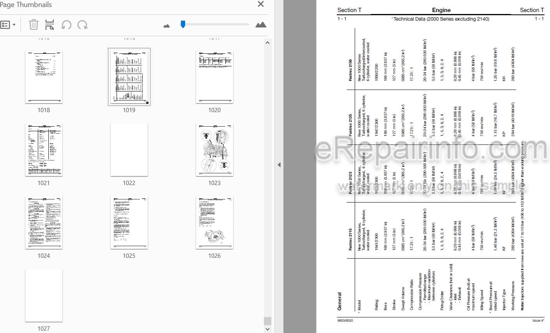This screenshot has height=333, width=550.
Task: Select page thumbnail 1021
Action: click(x=44, y=150)
